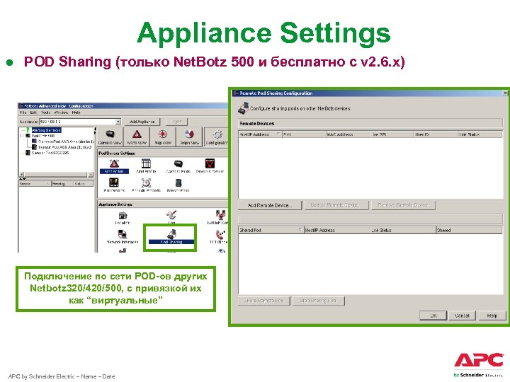Collapse the appliance node in the tree
This screenshot has height=382, width=510.
coord(22,136)
